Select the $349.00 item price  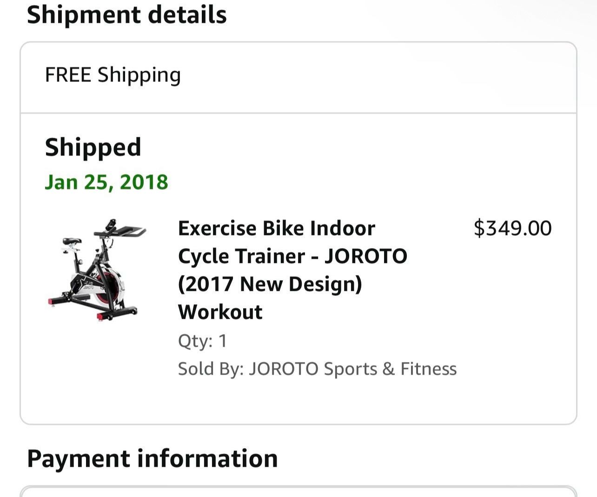click(512, 228)
